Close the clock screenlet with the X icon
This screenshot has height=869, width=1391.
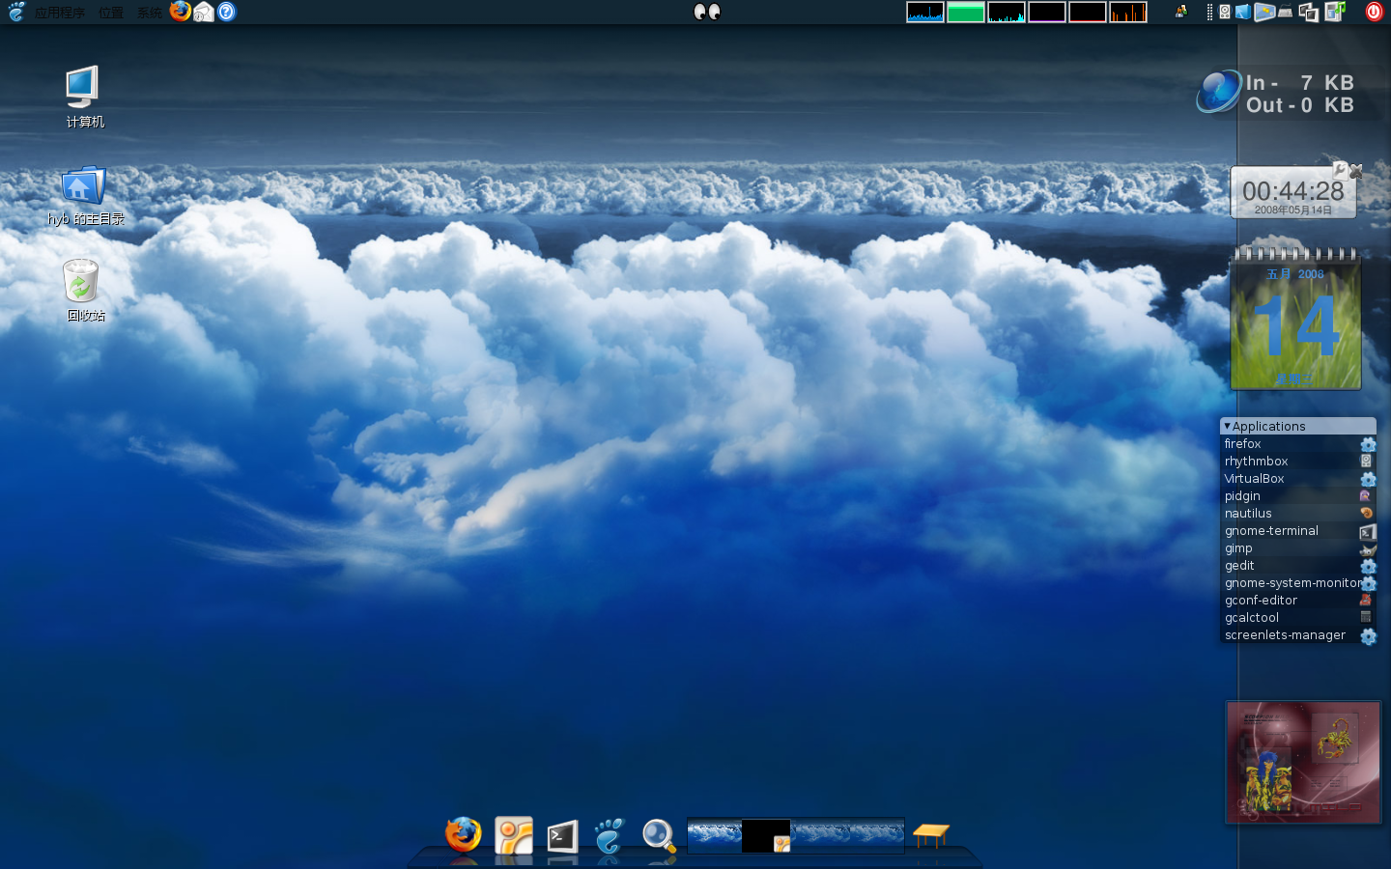(1356, 170)
